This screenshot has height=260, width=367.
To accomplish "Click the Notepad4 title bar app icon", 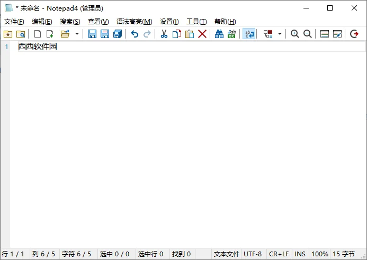I will [x=8, y=8].
